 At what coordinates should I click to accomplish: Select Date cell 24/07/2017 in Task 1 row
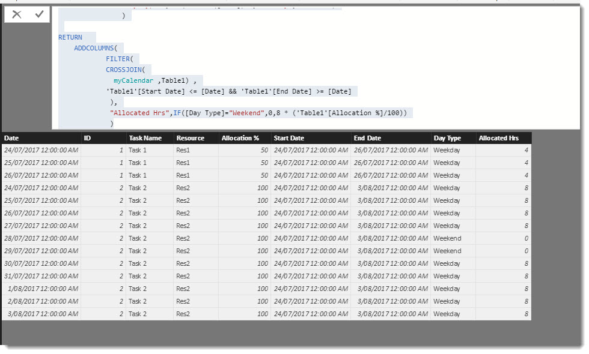point(41,150)
